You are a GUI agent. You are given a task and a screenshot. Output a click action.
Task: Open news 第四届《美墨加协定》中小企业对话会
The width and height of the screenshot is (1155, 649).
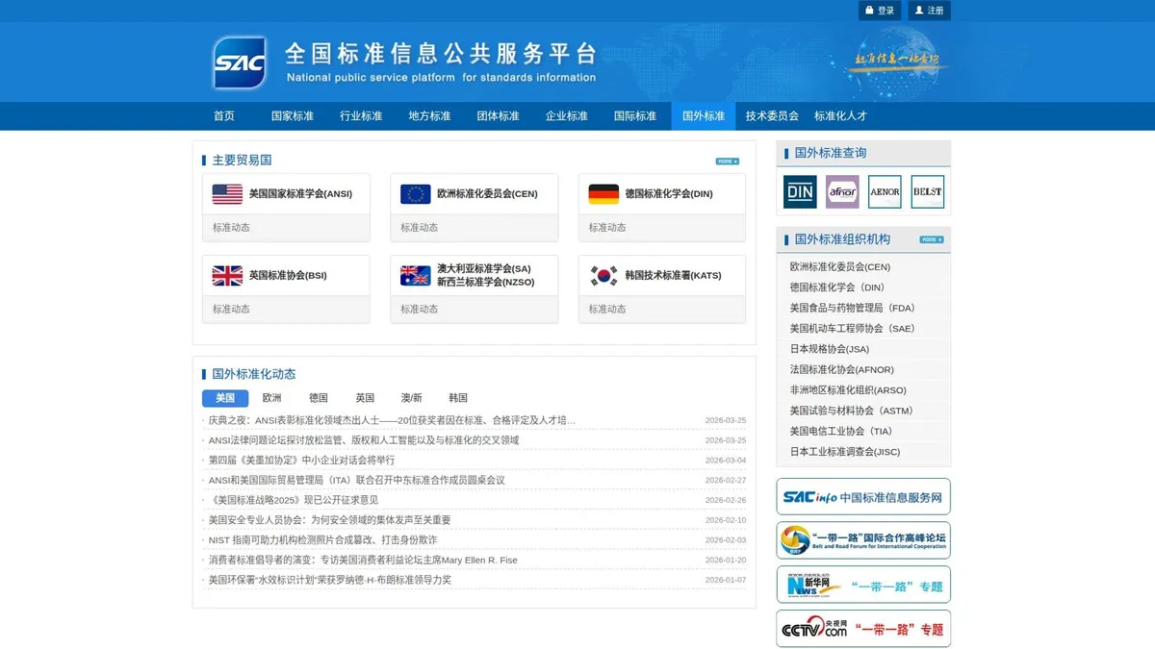pyautogui.click(x=301, y=461)
